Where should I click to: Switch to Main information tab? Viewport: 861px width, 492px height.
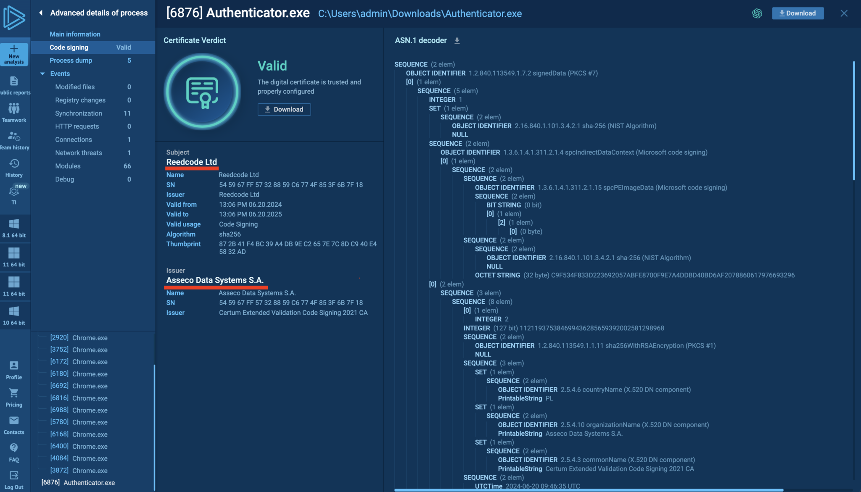[75, 34]
